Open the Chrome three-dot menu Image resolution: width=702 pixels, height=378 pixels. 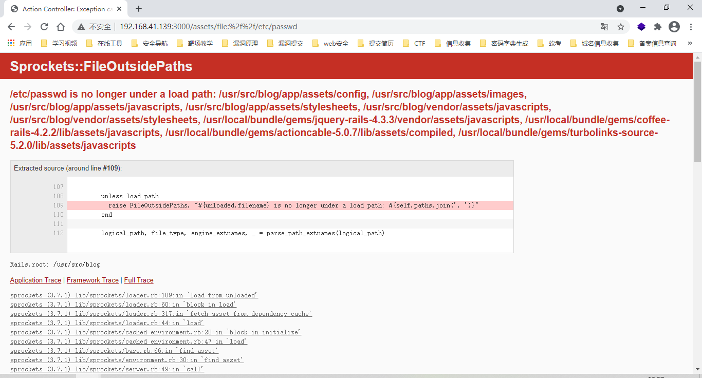(x=691, y=27)
